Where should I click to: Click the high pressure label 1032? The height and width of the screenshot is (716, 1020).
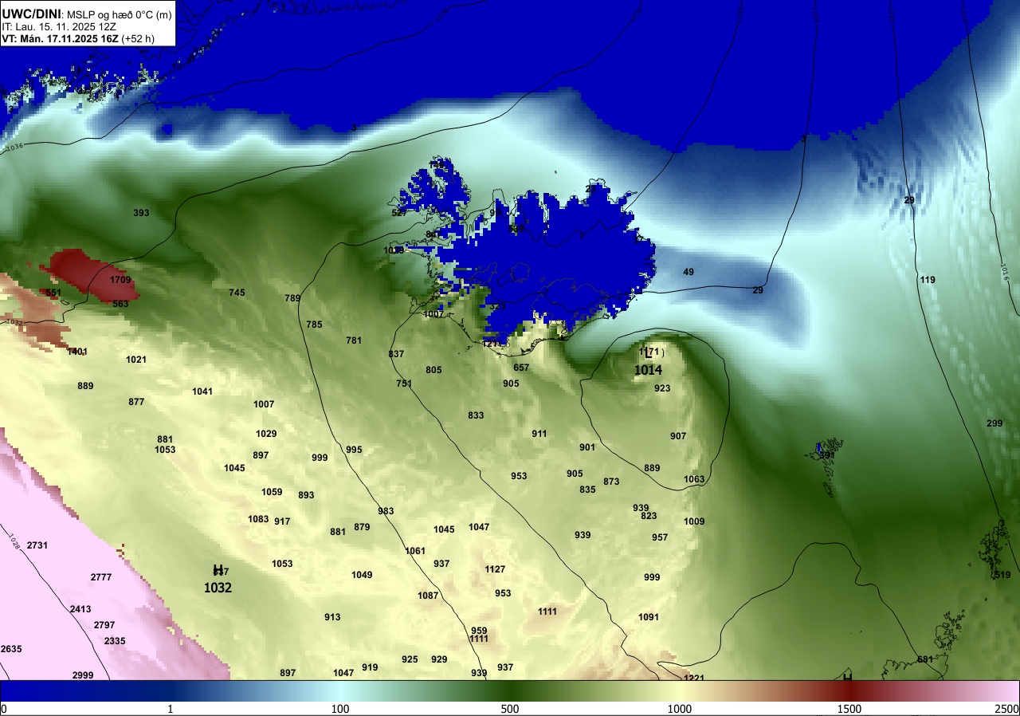(x=218, y=588)
